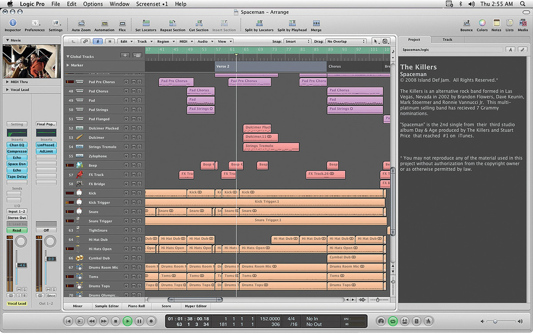Open the Drag mode dropdown
The image size is (533, 334).
point(346,41)
